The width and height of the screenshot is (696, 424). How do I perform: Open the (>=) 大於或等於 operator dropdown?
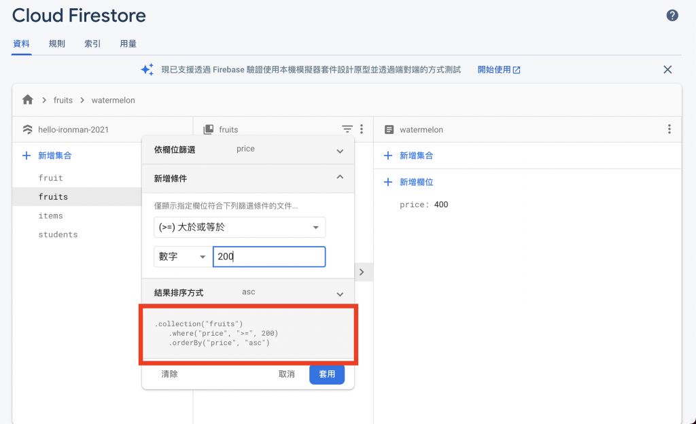(240, 227)
